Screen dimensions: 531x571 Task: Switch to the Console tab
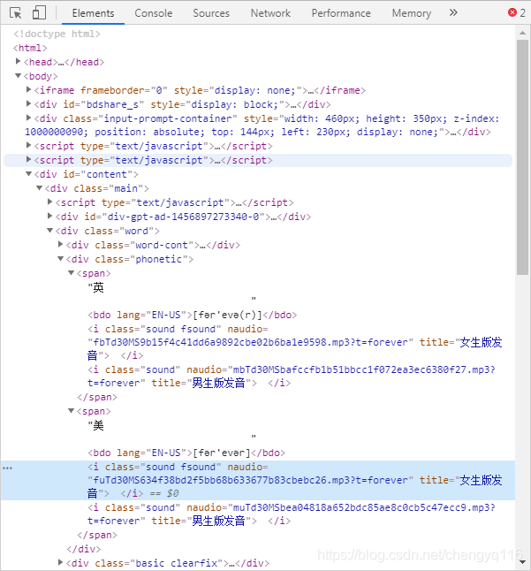tap(154, 13)
